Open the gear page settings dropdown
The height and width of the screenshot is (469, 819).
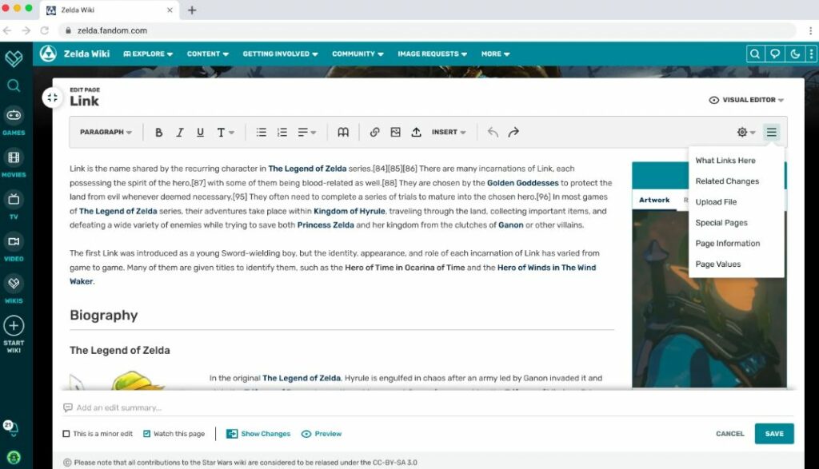746,133
